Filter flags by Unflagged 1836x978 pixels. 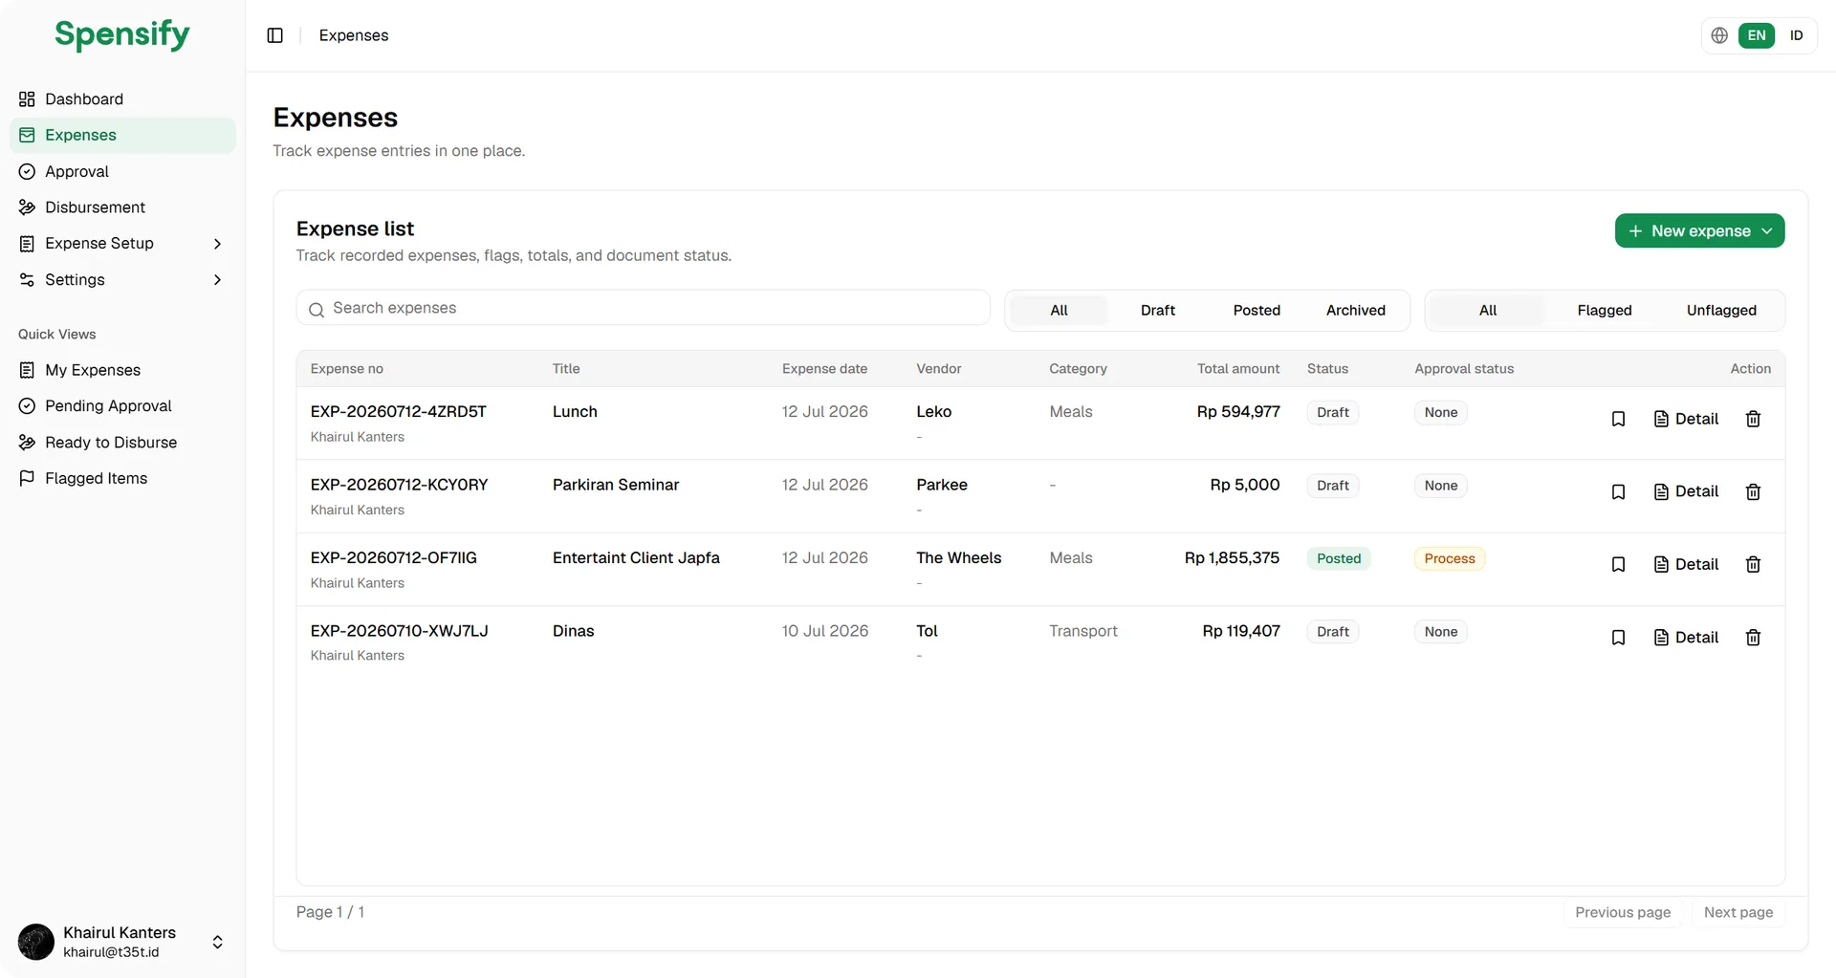1721,311
